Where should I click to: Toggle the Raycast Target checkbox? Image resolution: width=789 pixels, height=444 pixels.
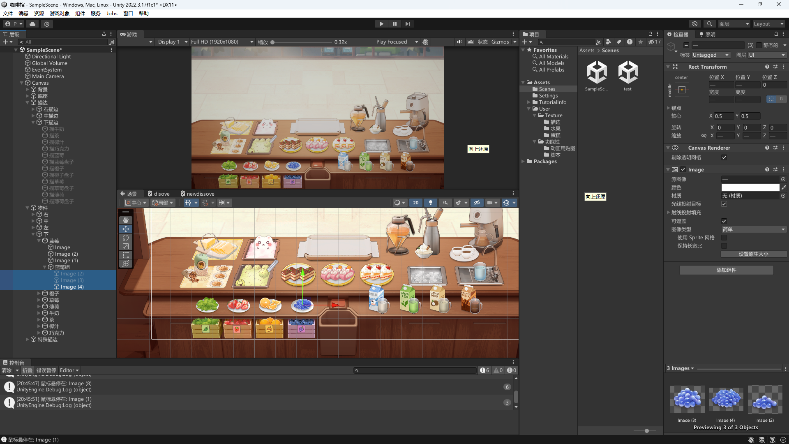724,204
